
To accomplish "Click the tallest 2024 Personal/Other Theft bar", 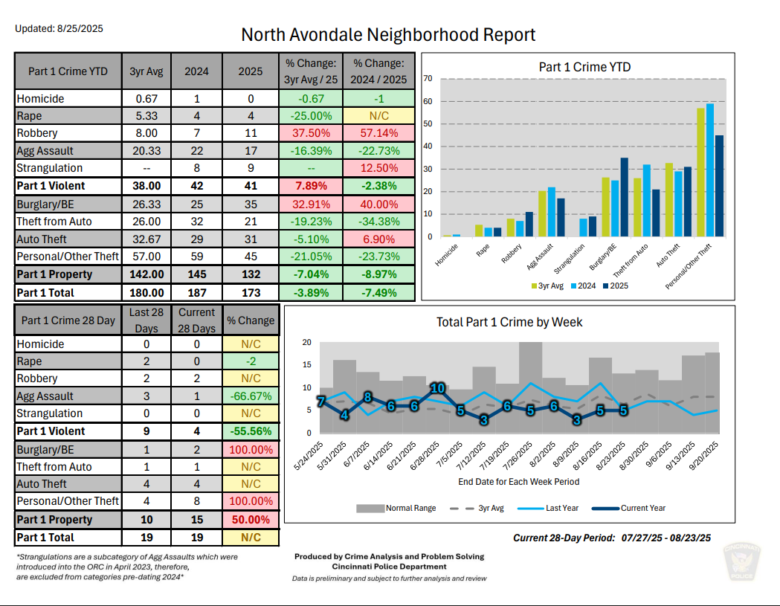I will coord(709,170).
